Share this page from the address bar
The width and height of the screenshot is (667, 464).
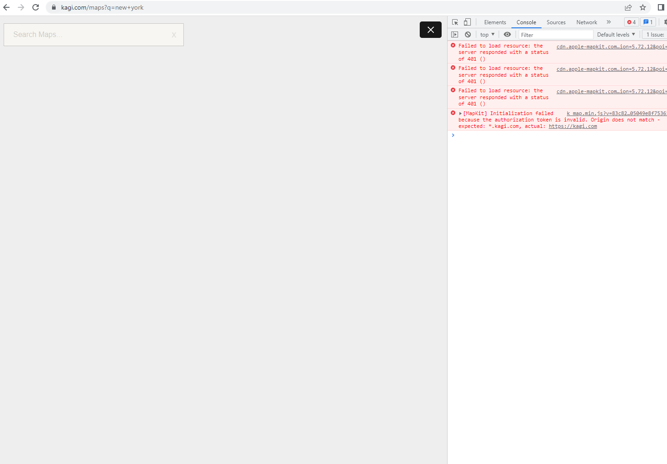coord(628,7)
